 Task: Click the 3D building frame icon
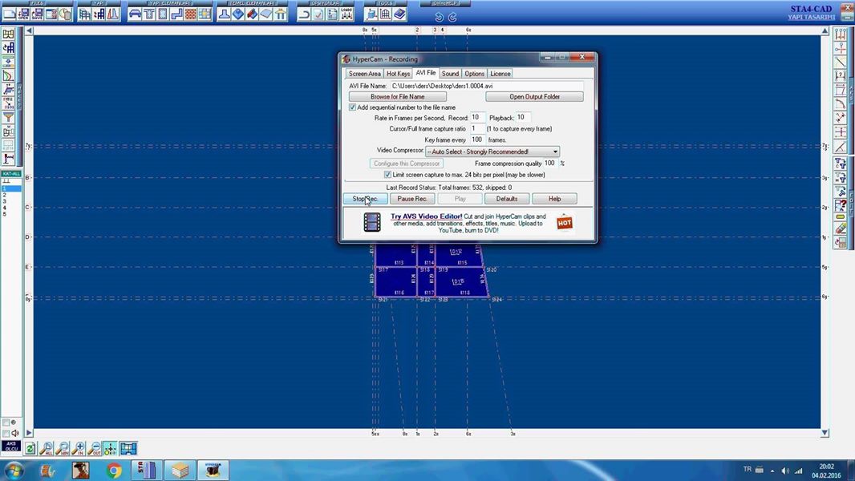pyautogui.click(x=84, y=14)
